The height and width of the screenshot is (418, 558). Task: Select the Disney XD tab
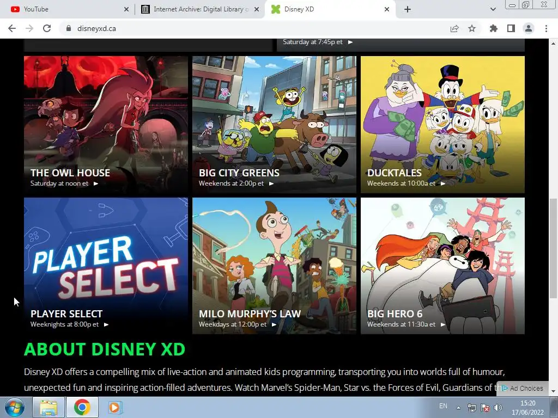coord(330,9)
